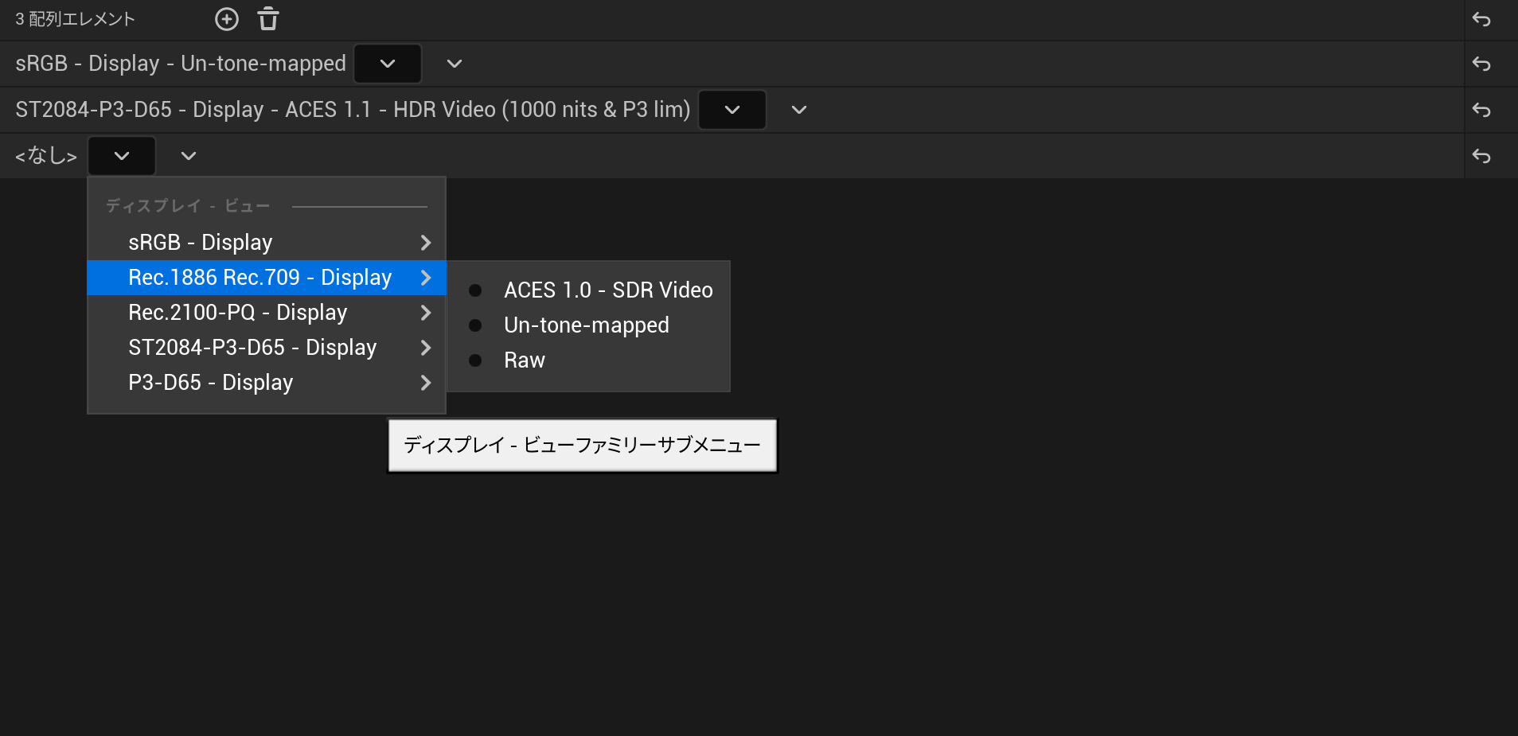Image resolution: width=1518 pixels, height=736 pixels.
Task: Open element options chevron on ST2084-P3-D65 row
Action: pos(799,110)
